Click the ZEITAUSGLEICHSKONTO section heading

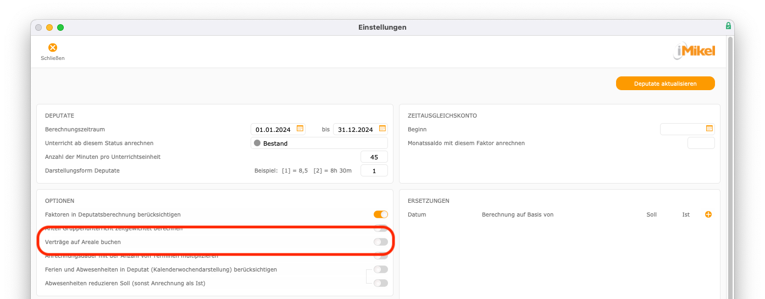tap(442, 115)
